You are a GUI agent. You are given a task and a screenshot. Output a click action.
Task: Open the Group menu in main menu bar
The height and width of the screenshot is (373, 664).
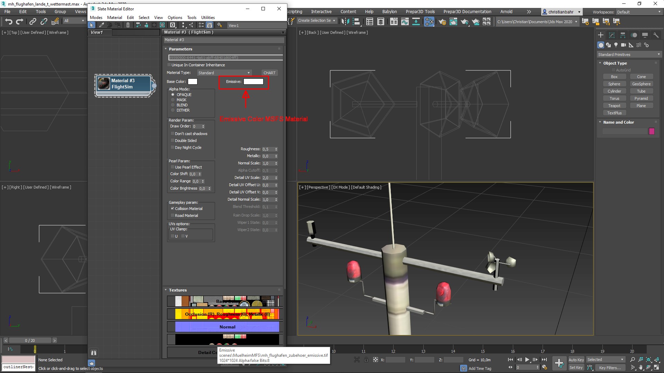(60, 12)
